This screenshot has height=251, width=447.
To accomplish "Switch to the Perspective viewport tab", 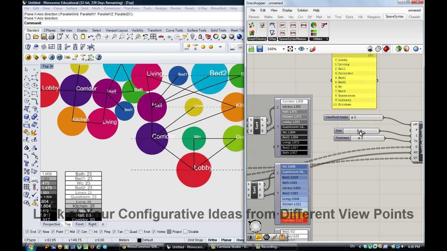I will click(51, 224).
